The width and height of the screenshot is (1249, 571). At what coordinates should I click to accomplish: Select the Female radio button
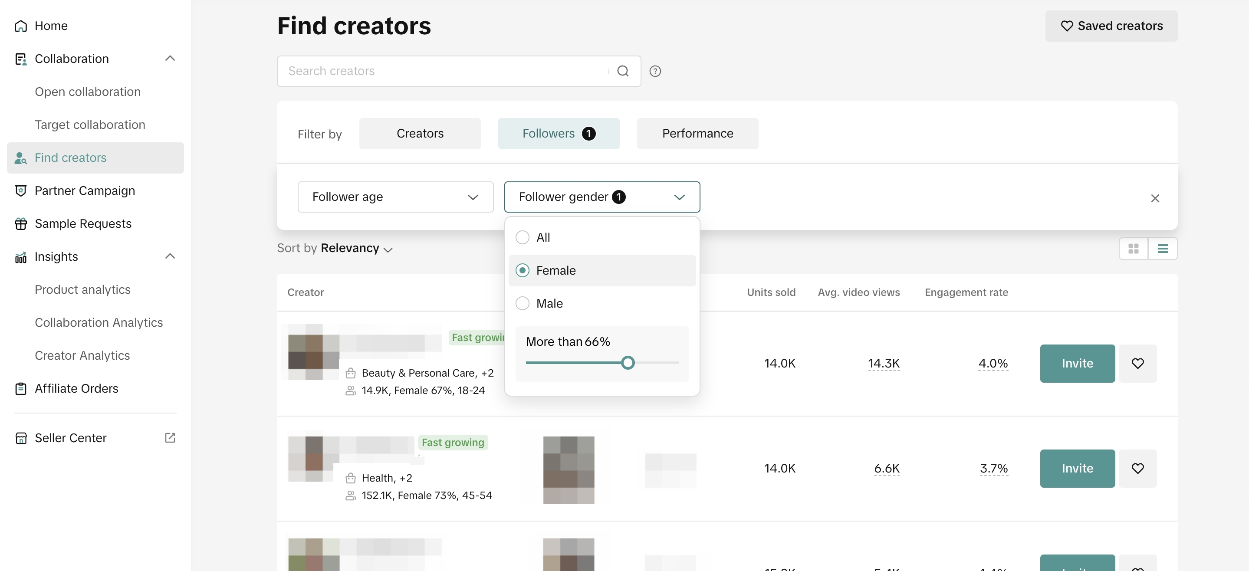pos(522,270)
